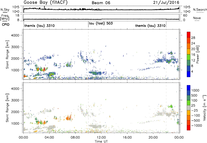Click the 'Goose Bay (fitACF)' title
The image size is (207, 143).
coord(46,3)
